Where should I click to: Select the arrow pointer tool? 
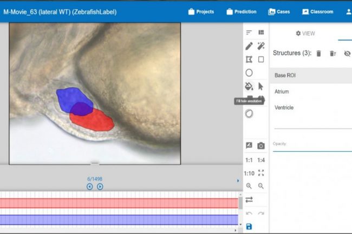(x=260, y=86)
